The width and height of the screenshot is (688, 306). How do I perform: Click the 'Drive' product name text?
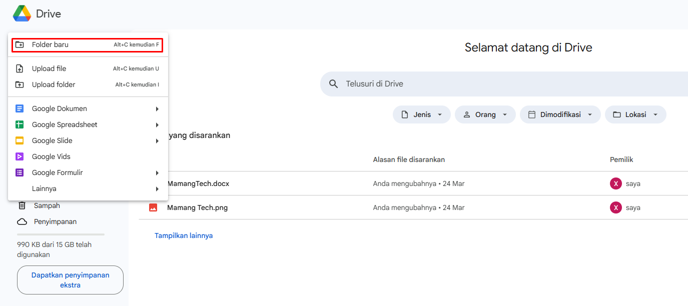[x=49, y=14]
